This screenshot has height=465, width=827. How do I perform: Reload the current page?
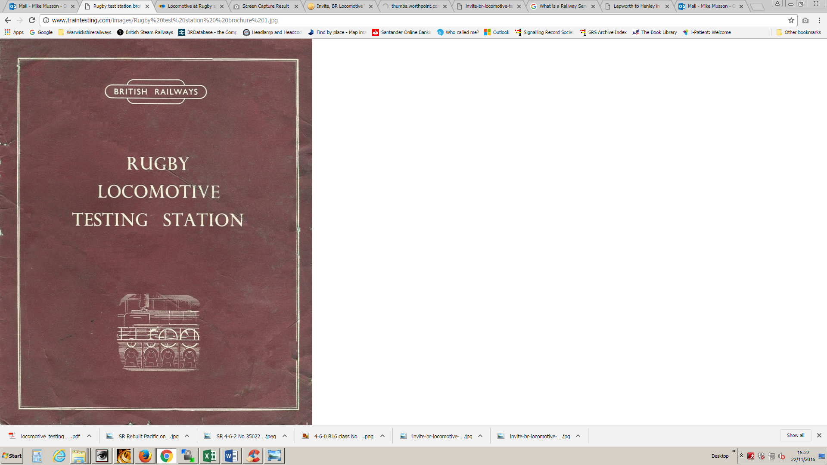32,20
